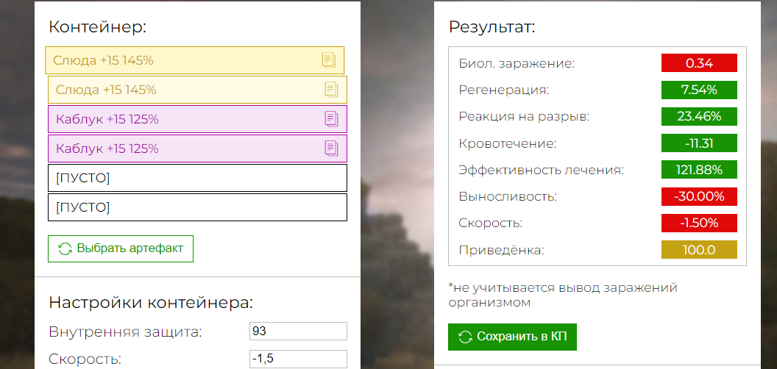Select the first Слюда +15 145% slot

point(195,60)
